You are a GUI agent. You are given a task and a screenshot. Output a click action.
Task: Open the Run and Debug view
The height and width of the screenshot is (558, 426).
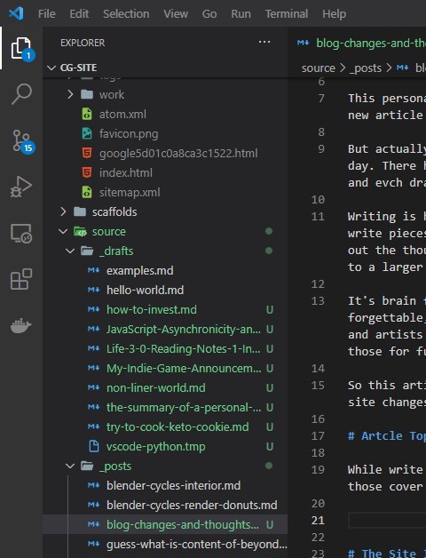click(21, 187)
